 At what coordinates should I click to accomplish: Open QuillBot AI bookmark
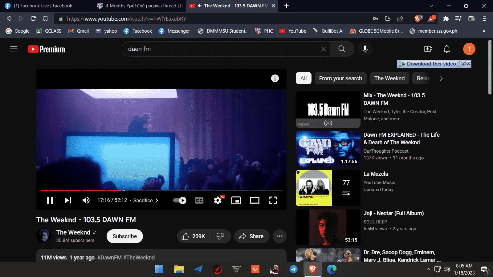click(x=328, y=31)
